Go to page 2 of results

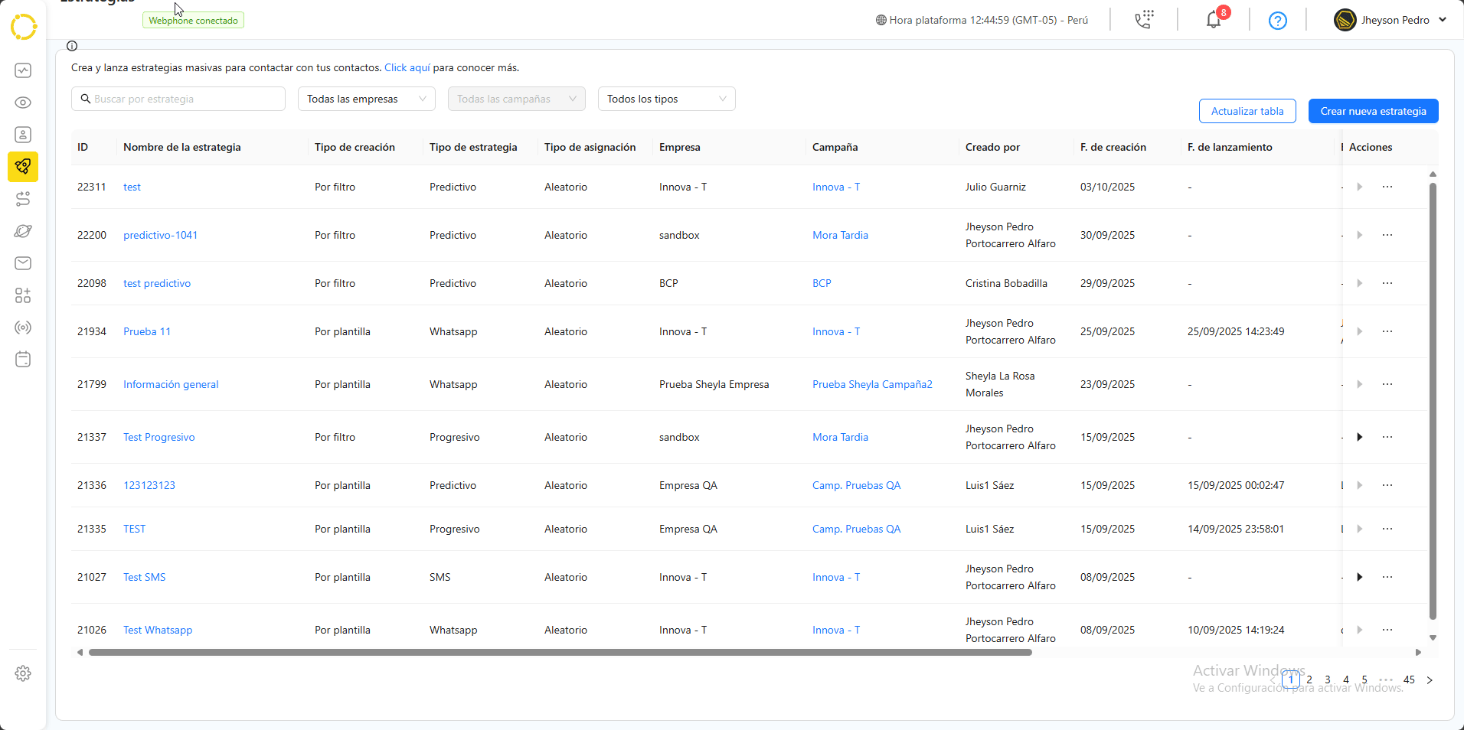pyautogui.click(x=1309, y=679)
